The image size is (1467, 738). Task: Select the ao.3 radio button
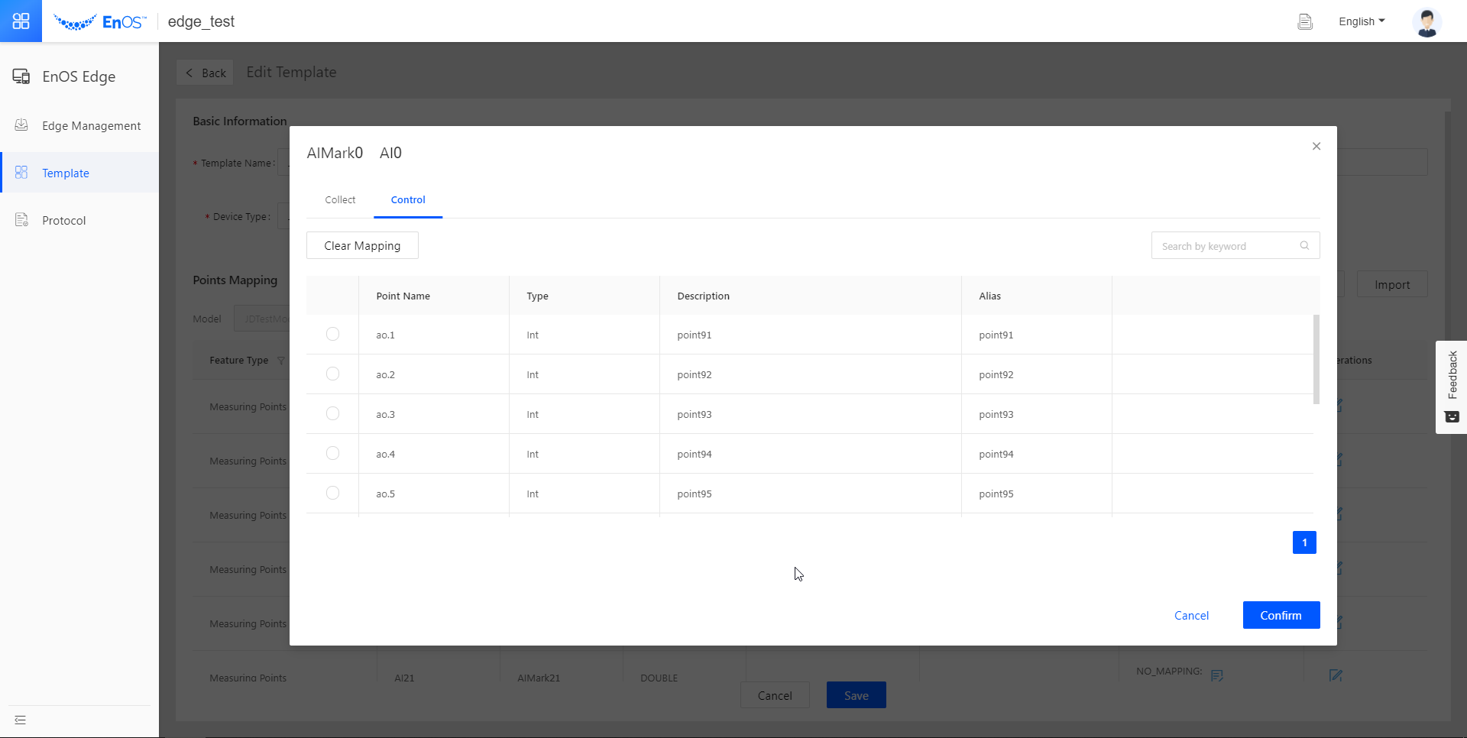[x=332, y=414]
